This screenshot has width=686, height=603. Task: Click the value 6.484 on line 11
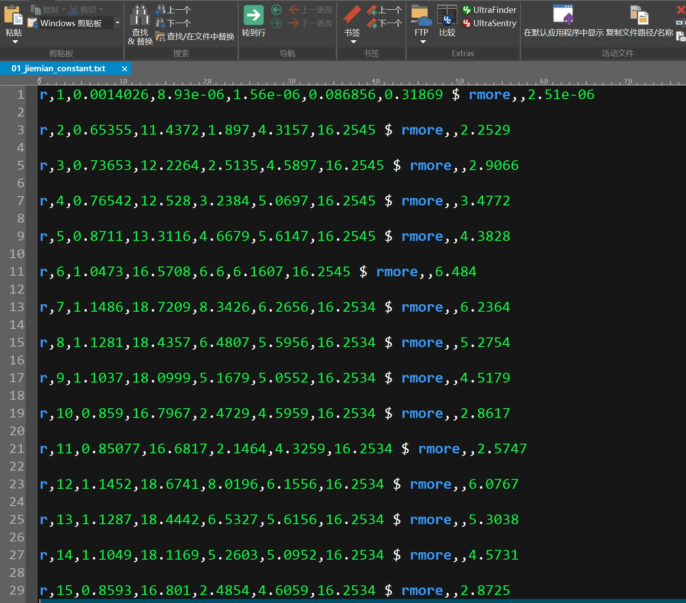coord(456,271)
